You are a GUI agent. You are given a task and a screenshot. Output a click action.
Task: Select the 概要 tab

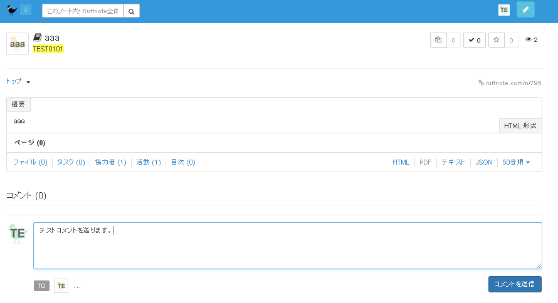click(18, 105)
